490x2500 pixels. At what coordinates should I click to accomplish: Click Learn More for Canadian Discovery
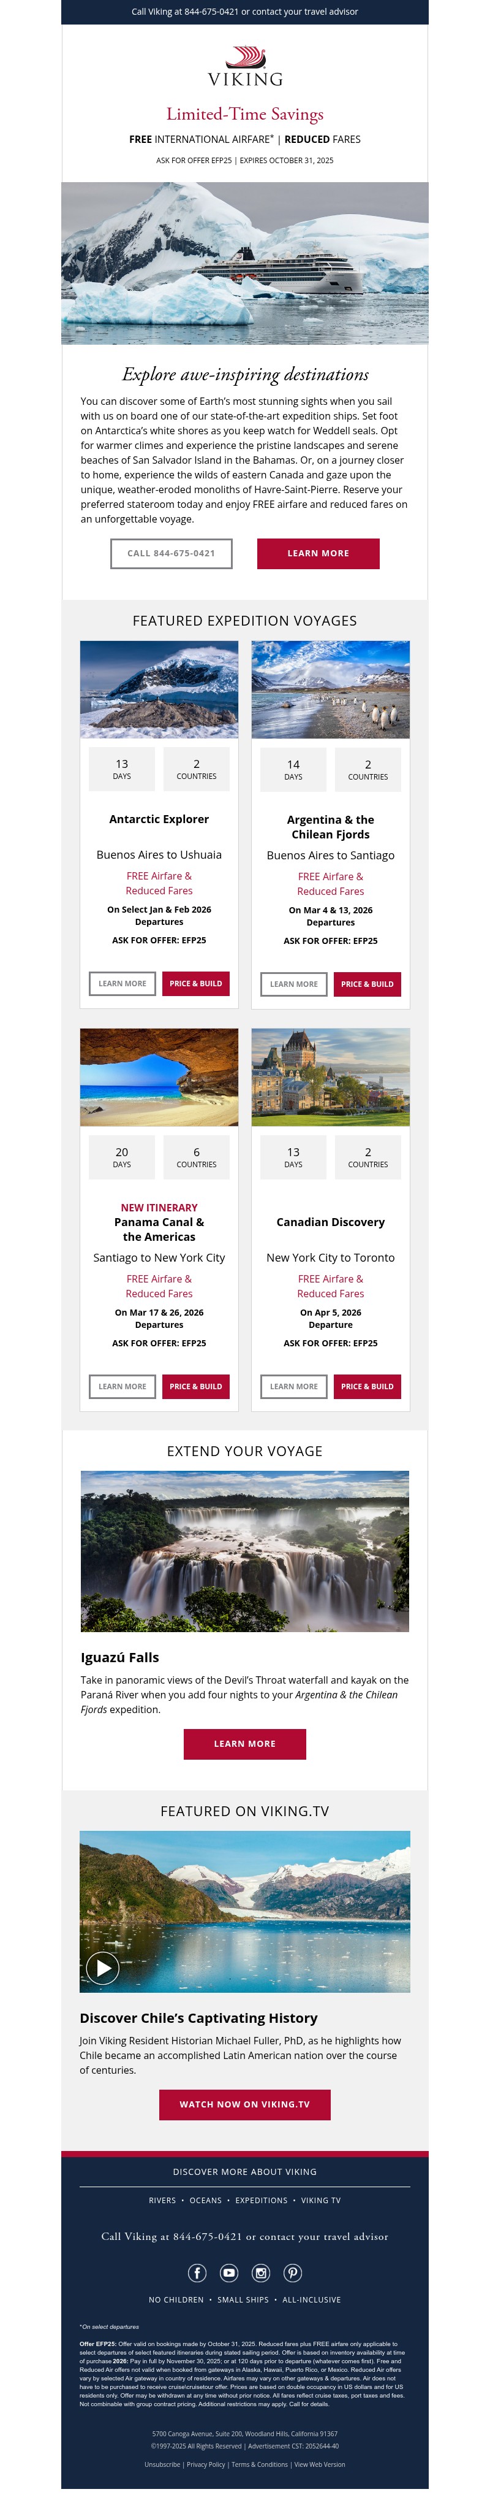(293, 1386)
